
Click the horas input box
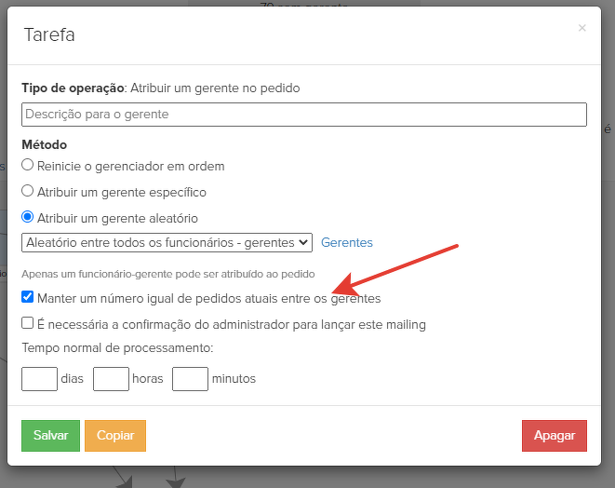click(x=111, y=378)
